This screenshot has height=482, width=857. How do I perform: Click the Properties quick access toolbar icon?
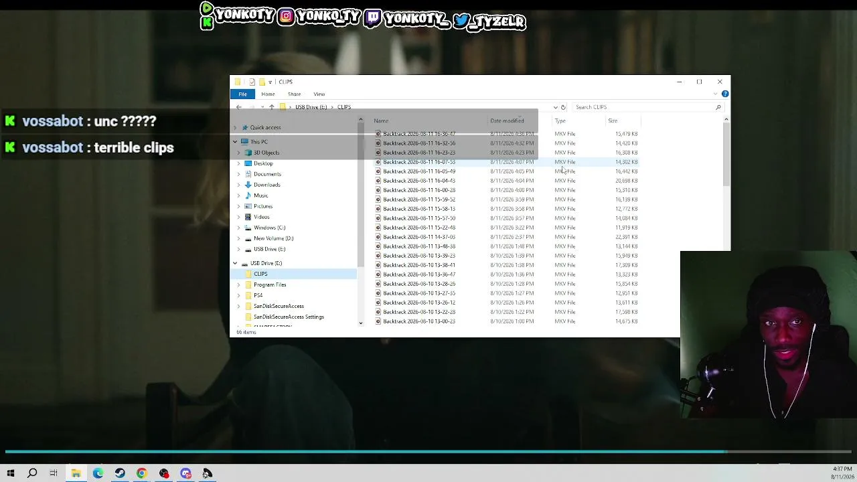click(x=252, y=82)
